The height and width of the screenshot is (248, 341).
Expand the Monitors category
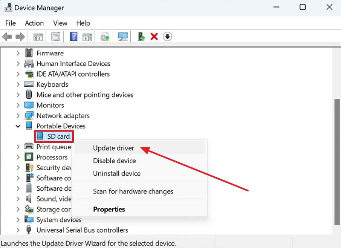pyautogui.click(x=18, y=105)
